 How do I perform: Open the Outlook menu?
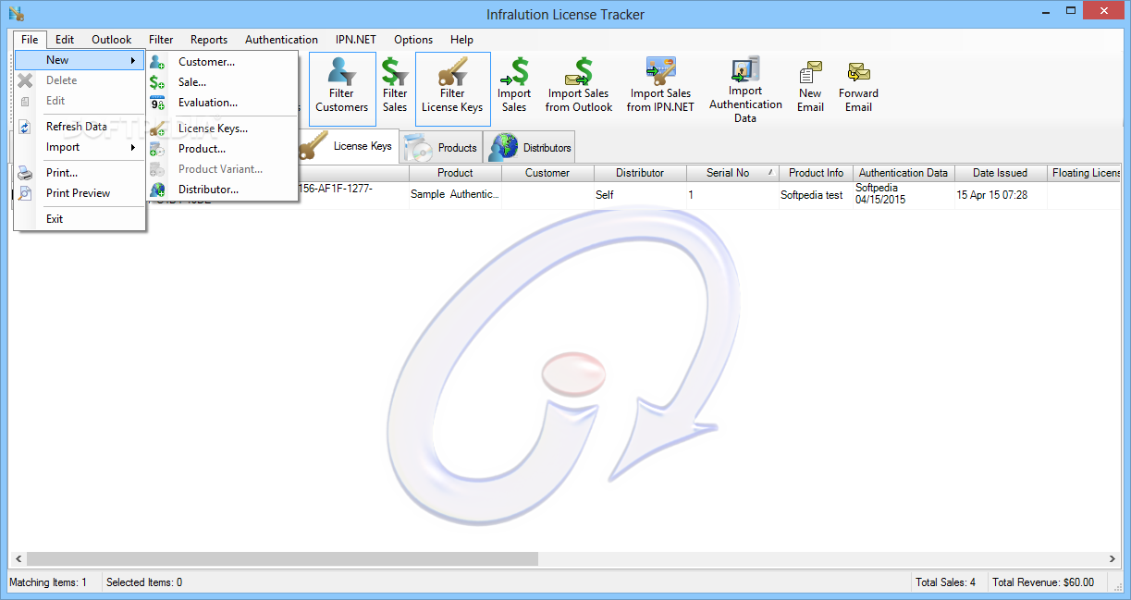pos(111,40)
